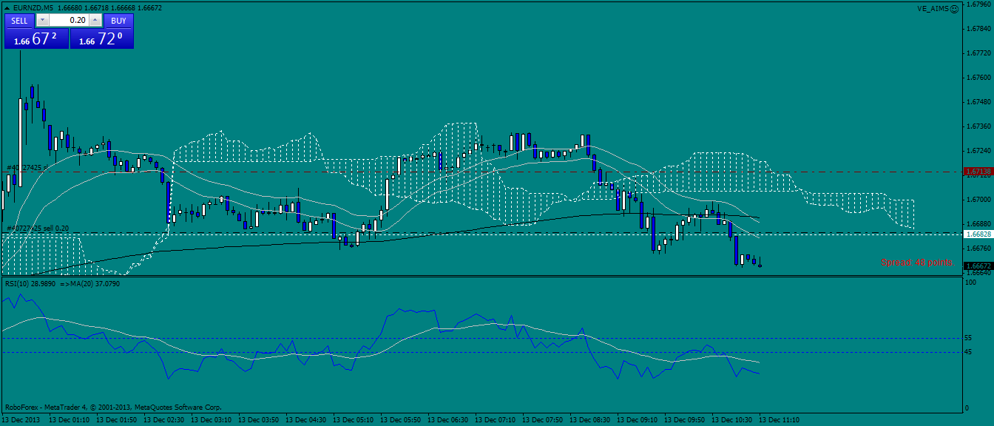Click the 1.67960 price scale label
Screen dimensions: 994x426
[978, 4]
